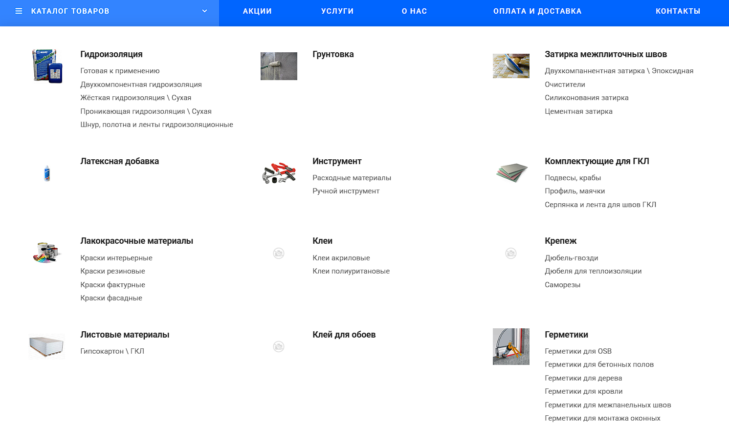Select Проникающая гидроизоляция \ Сухая link
Image resolution: width=729 pixels, height=426 pixels.
pyautogui.click(x=146, y=111)
